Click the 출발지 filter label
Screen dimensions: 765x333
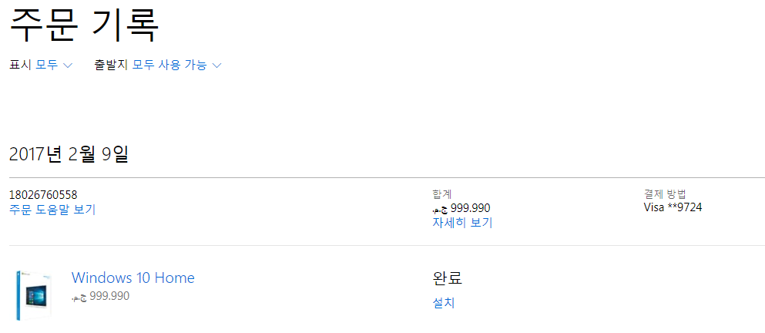[111, 65]
